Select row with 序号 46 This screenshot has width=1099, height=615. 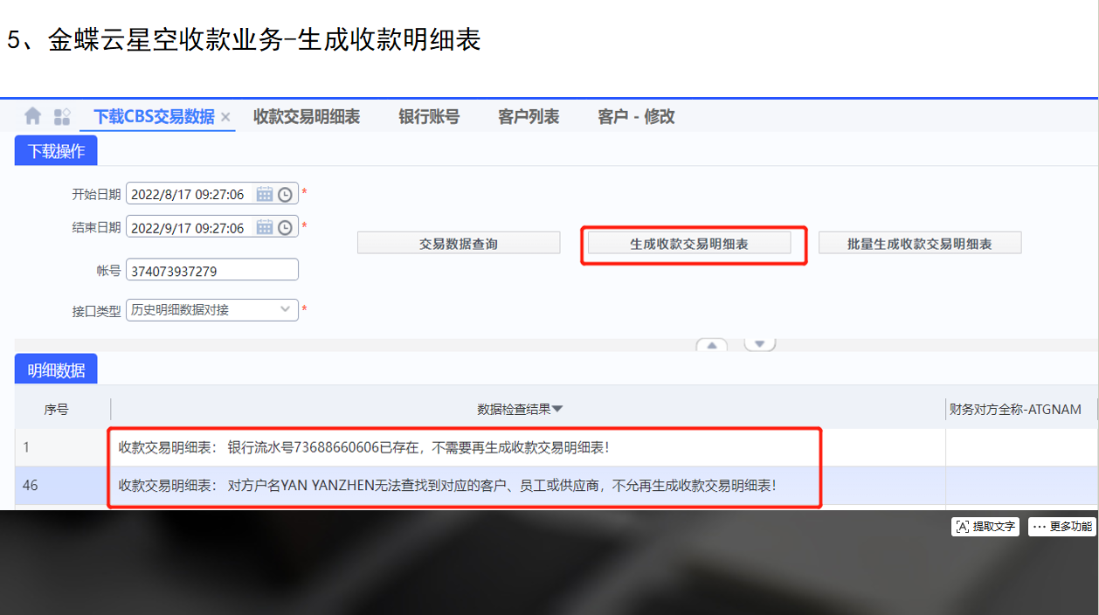[x=556, y=485]
